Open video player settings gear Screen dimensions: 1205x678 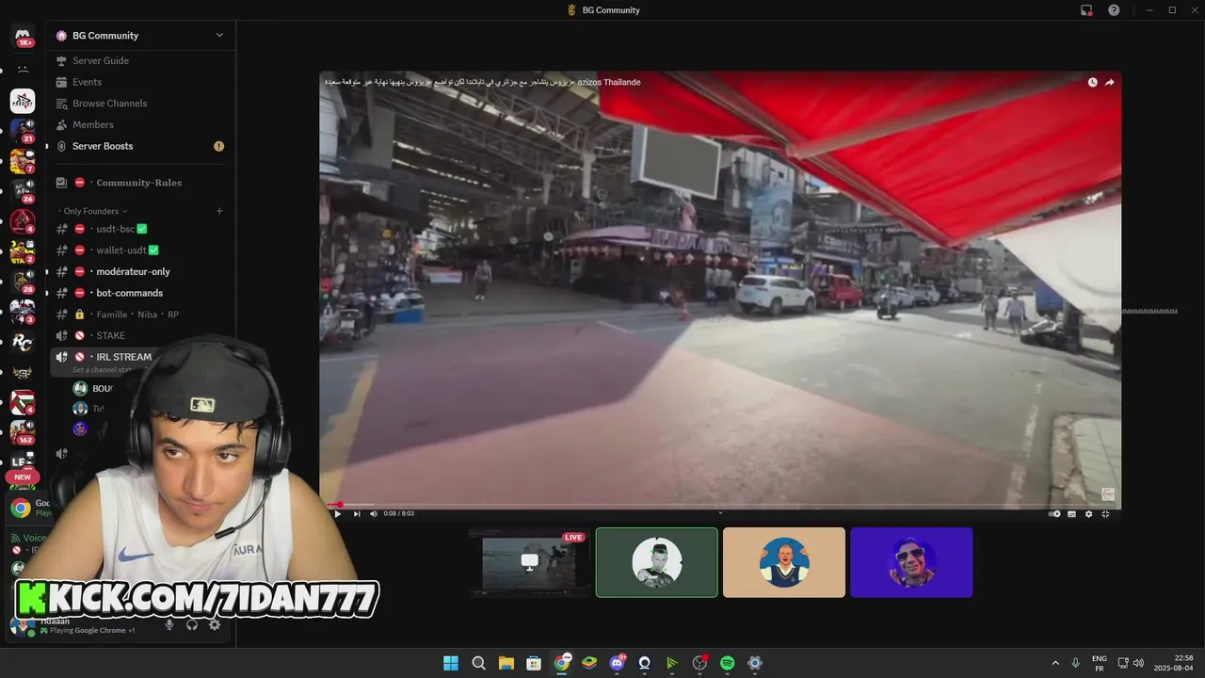point(1089,513)
